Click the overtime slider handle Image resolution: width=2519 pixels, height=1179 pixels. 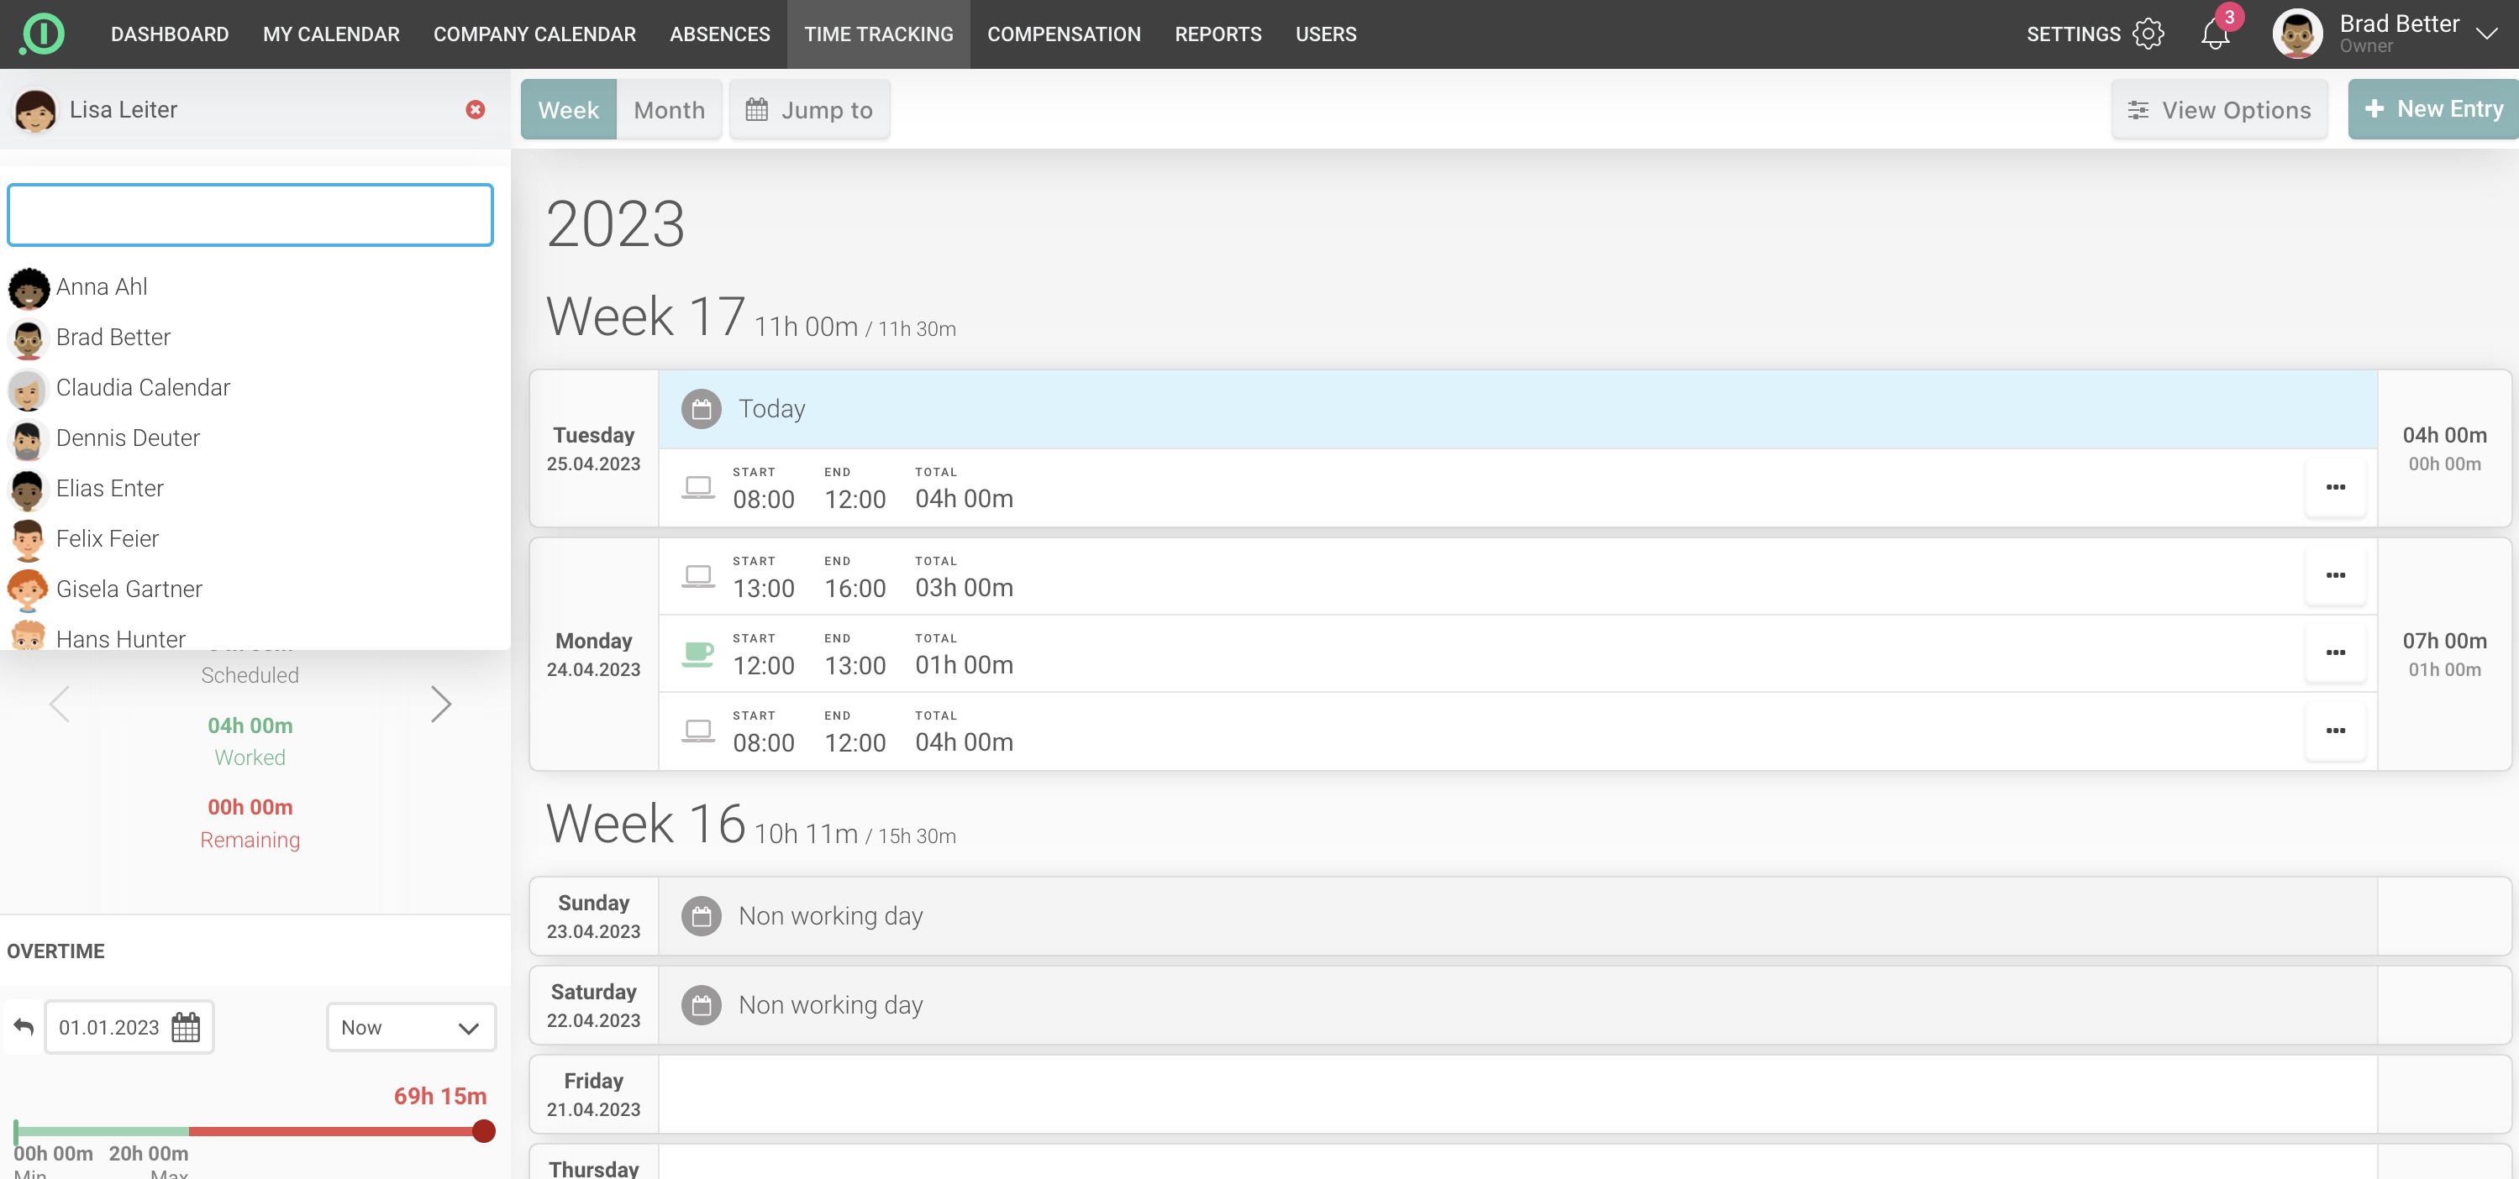click(483, 1131)
